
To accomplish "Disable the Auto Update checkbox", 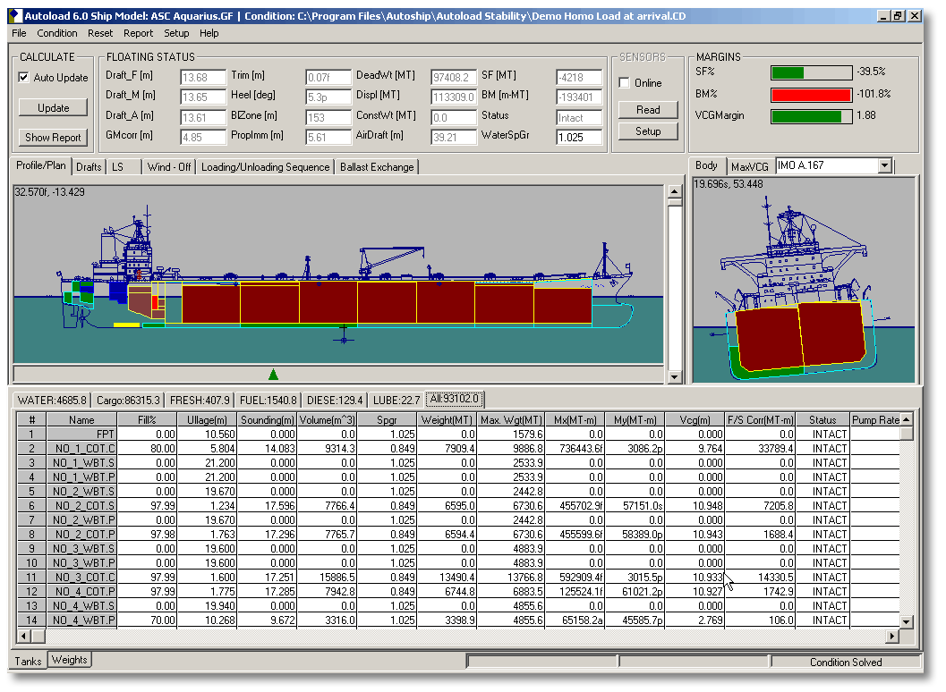I will [24, 76].
